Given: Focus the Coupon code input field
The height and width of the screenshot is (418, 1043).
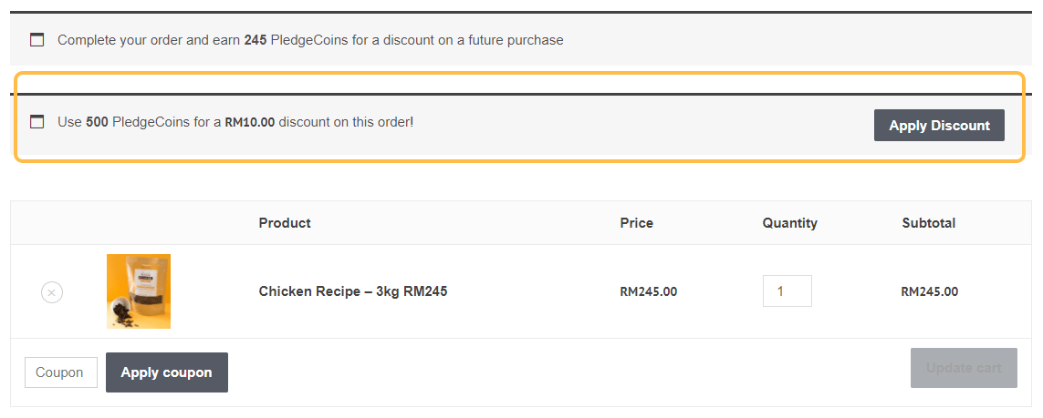Looking at the screenshot, I should 60,372.
